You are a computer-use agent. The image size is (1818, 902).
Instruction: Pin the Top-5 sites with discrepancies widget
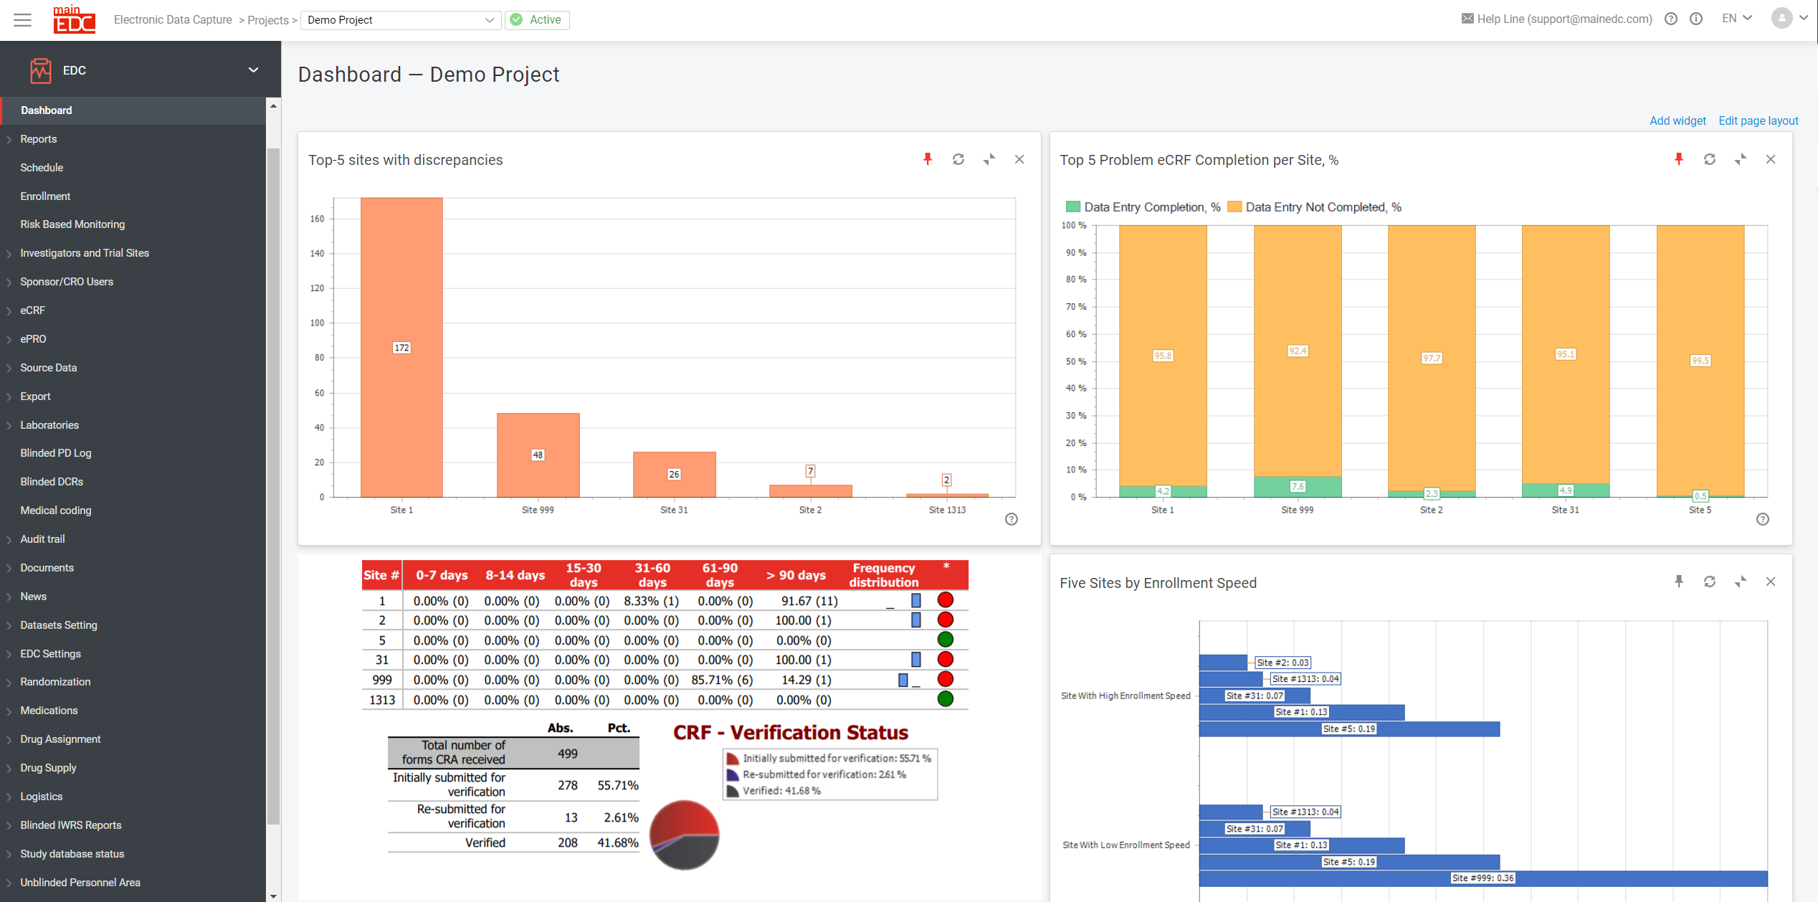pos(928,159)
